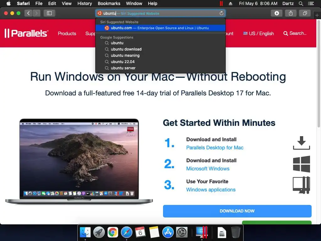The height and width of the screenshot is (241, 321).
Task: Open Windows applications link
Action: (211, 190)
